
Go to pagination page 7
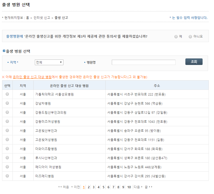tap(113, 187)
